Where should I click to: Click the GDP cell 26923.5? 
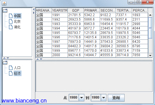pyautogui.click(x=76, y=19)
